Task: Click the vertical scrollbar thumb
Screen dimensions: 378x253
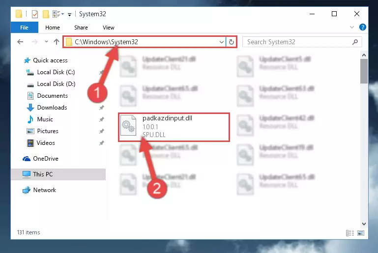Action: (364, 71)
